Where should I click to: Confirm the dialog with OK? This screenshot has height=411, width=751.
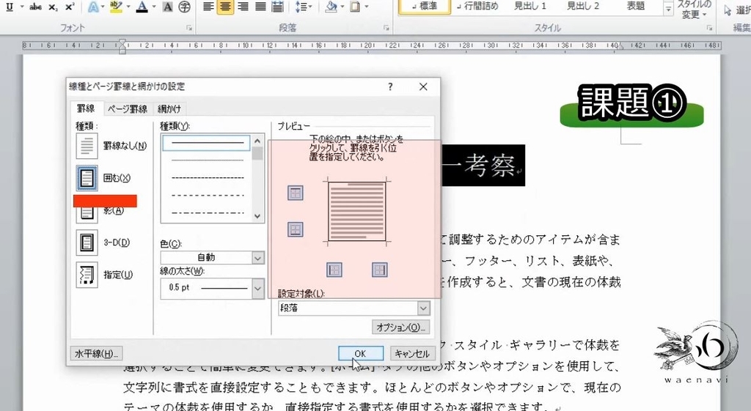pyautogui.click(x=361, y=354)
